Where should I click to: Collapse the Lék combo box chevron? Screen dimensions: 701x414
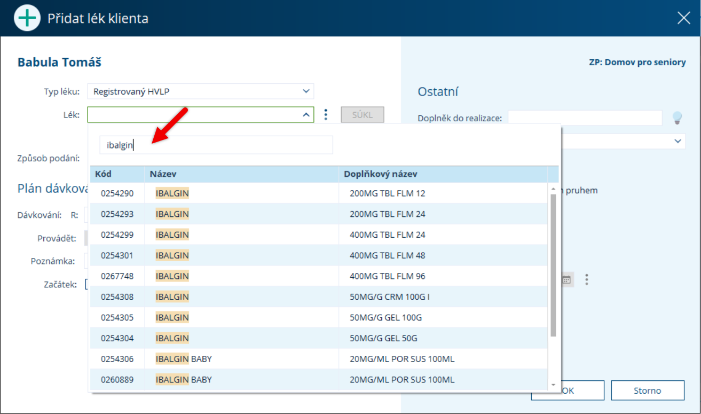pos(306,114)
